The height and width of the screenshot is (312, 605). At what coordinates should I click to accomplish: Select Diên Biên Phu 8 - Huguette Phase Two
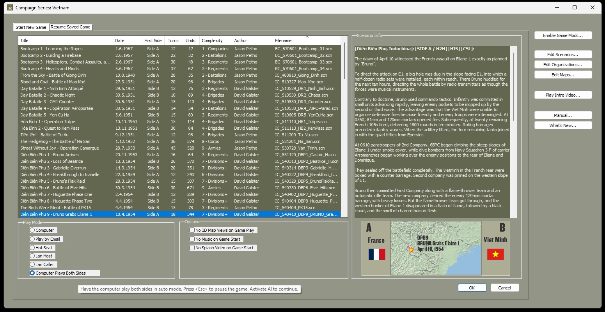(179, 201)
